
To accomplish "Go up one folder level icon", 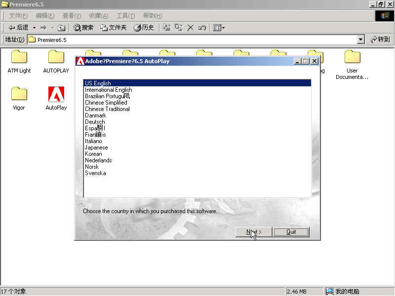I will click(61, 28).
